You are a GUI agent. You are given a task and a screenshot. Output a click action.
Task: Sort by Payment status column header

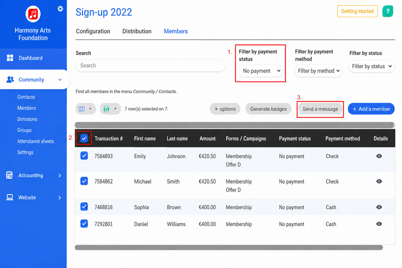click(x=295, y=138)
